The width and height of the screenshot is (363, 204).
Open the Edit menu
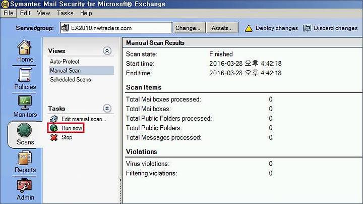(25, 13)
